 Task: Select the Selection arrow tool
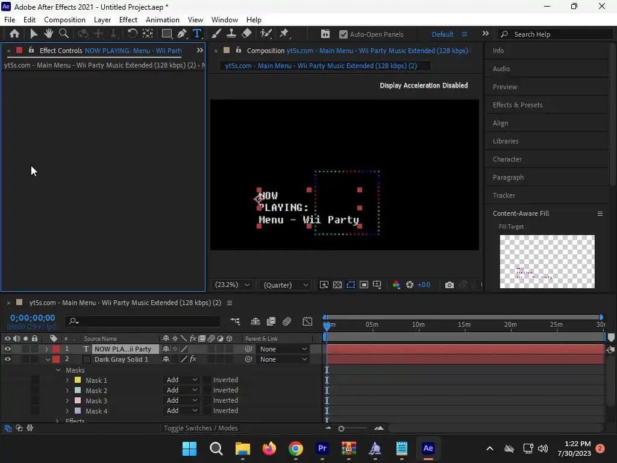tap(34, 34)
